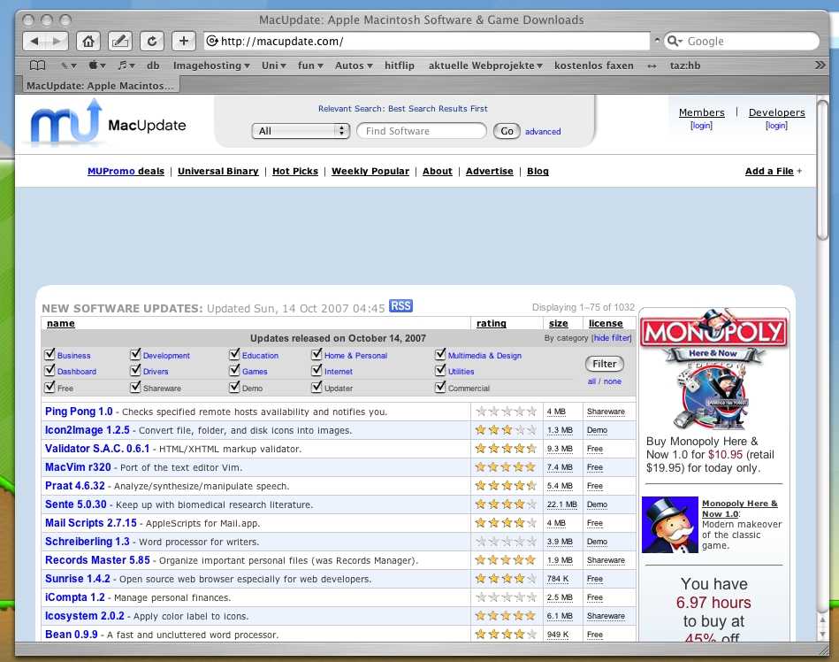Focus the URL address field

tap(426, 42)
